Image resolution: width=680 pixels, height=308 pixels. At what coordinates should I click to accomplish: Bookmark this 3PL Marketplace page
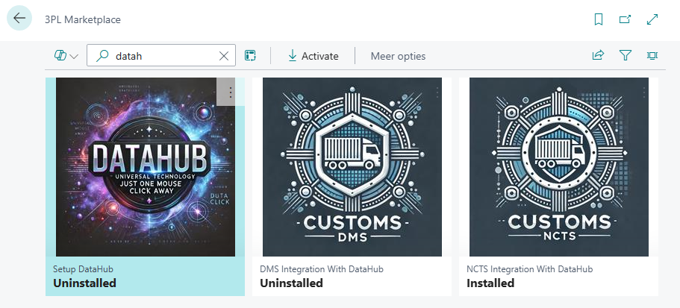click(599, 19)
